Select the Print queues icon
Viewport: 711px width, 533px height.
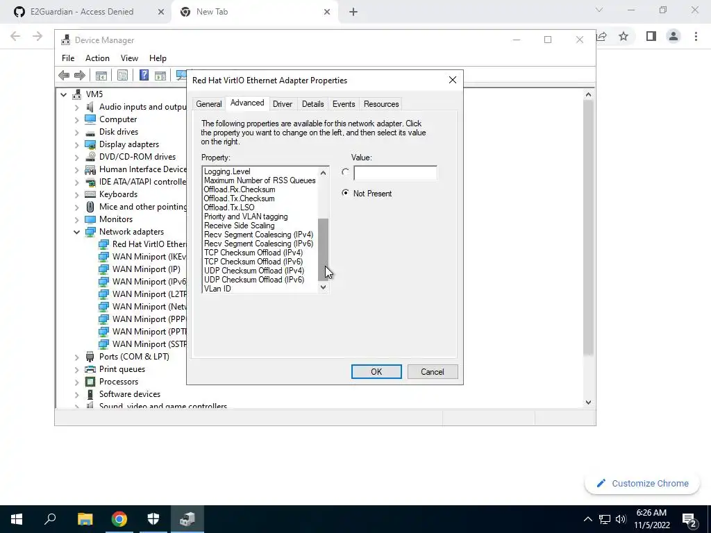(x=90, y=369)
